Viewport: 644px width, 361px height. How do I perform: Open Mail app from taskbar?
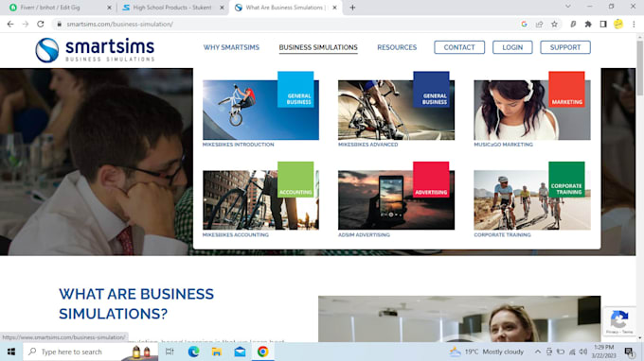240,352
